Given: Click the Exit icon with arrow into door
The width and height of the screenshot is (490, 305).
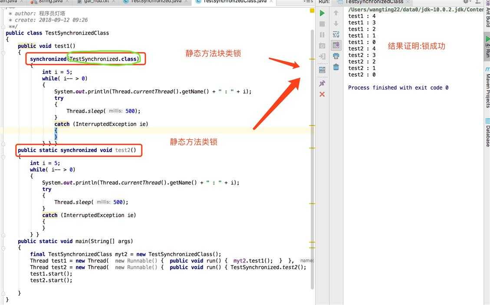Looking at the screenshot, I should coord(322,56).
